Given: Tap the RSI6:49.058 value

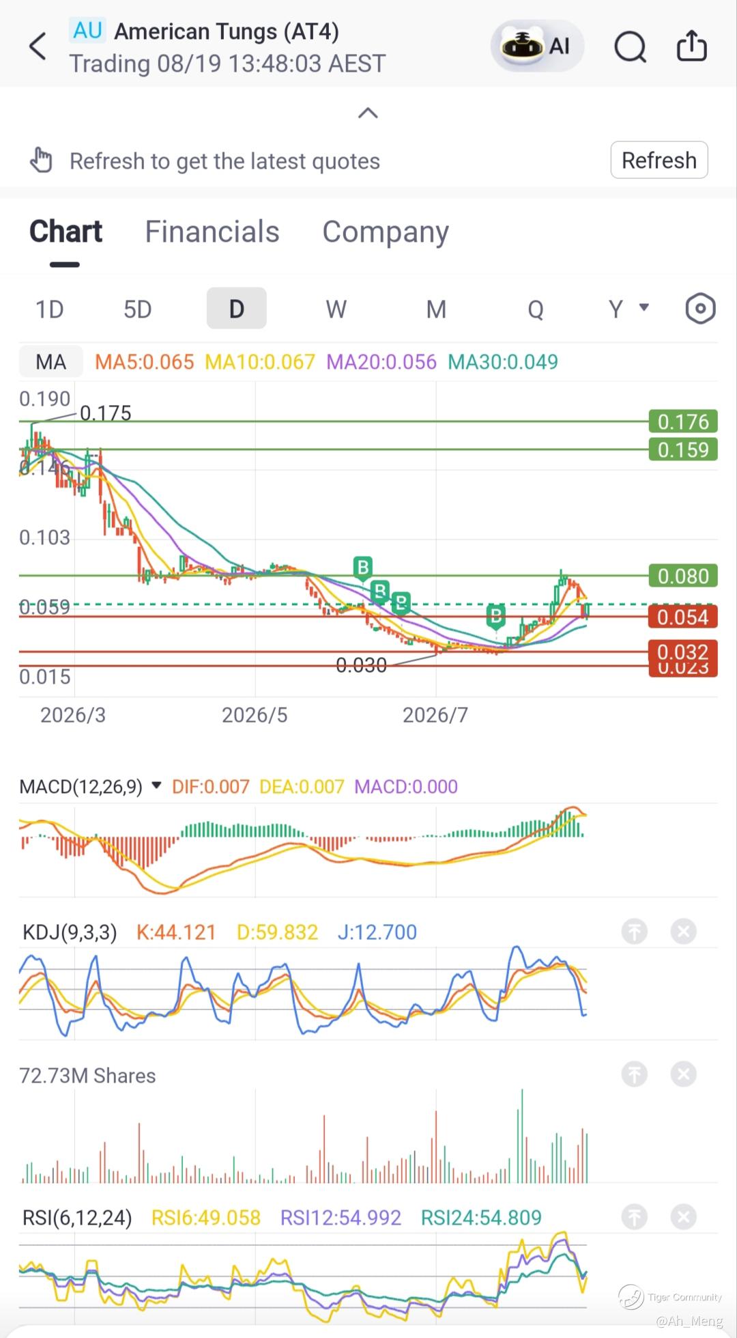Looking at the screenshot, I should pyautogui.click(x=205, y=1218).
